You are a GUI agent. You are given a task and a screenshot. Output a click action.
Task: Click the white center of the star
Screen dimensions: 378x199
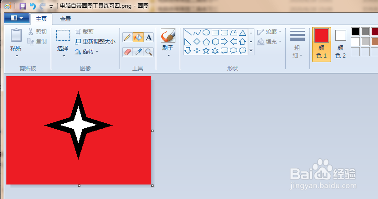click(78, 125)
